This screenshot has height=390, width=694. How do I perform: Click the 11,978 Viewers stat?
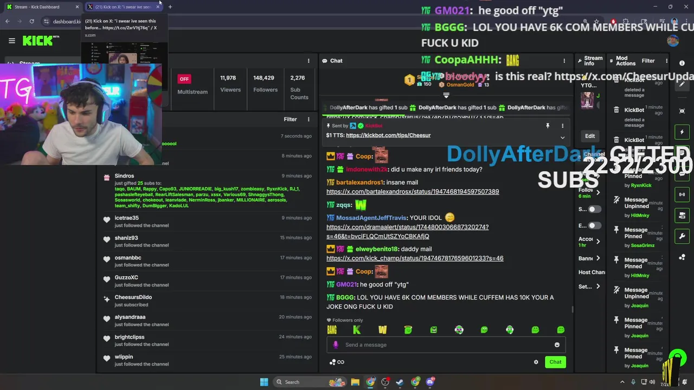[230, 83]
